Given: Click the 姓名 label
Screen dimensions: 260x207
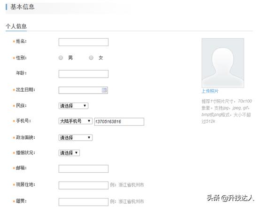Looking at the screenshot, I should pyautogui.click(x=21, y=41).
